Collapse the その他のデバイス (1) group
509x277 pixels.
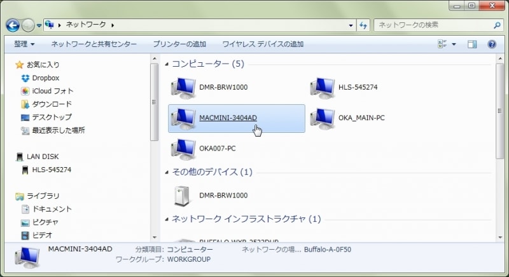(x=167, y=172)
